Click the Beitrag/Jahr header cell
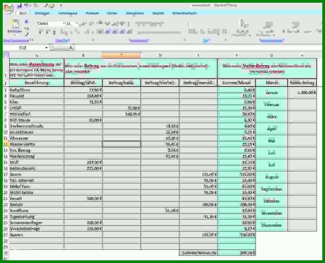 tap(83, 83)
